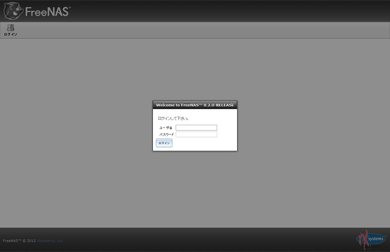Click the dimmed gray backdrop left of dialog
The height and width of the screenshot is (252, 390).
pos(78,127)
